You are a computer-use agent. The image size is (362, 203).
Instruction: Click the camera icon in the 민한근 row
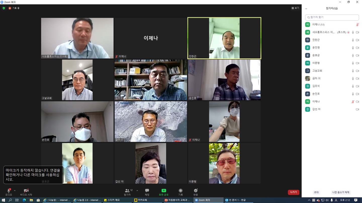point(357,40)
